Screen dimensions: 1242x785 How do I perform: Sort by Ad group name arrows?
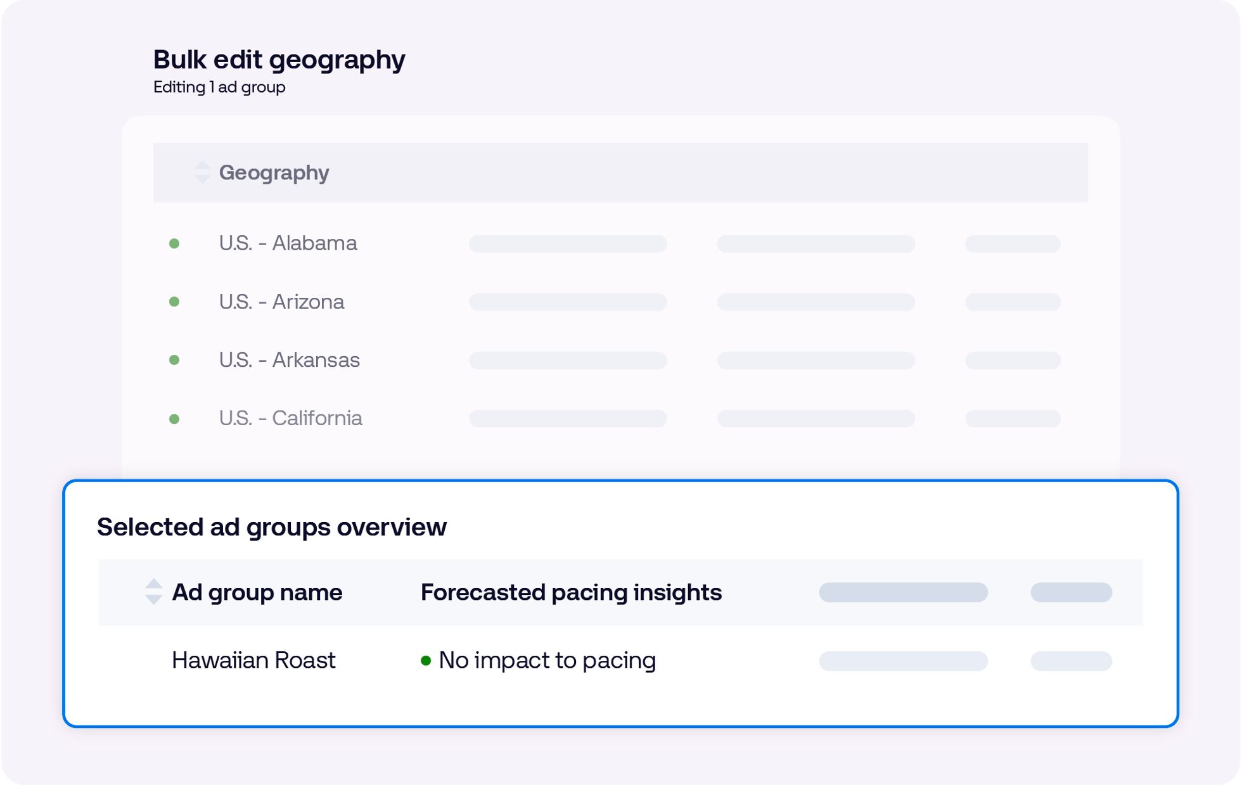(153, 592)
